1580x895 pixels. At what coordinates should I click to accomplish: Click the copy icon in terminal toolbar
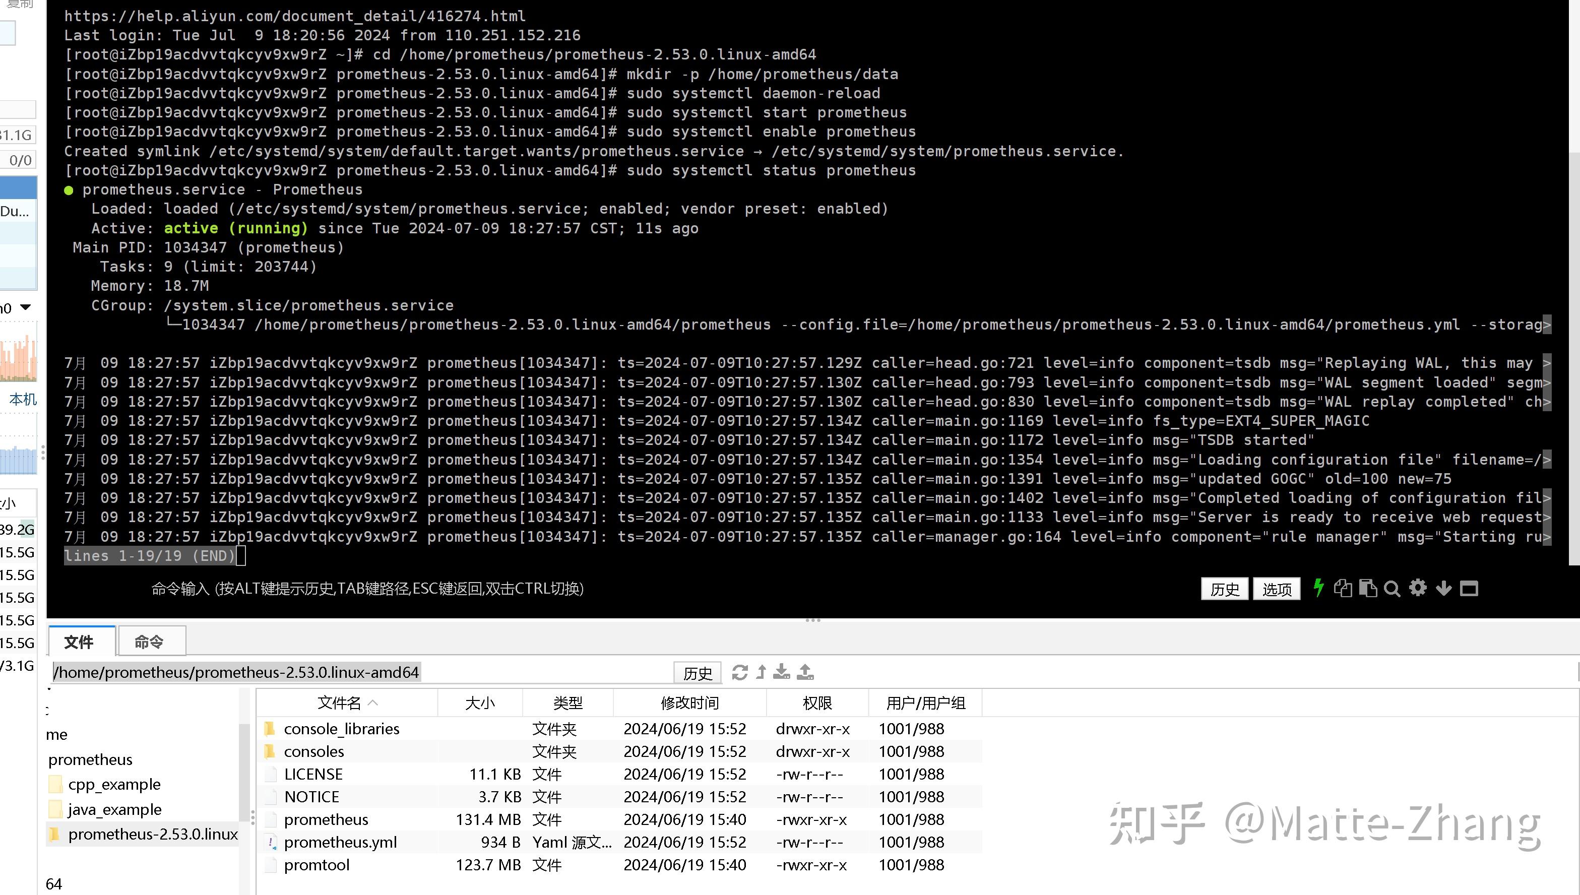1343,588
